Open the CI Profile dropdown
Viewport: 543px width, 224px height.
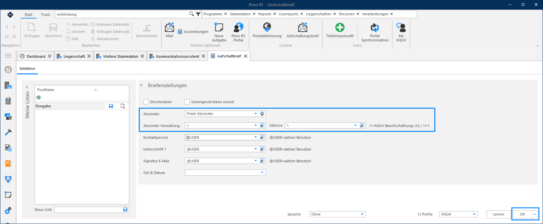click(x=475, y=214)
